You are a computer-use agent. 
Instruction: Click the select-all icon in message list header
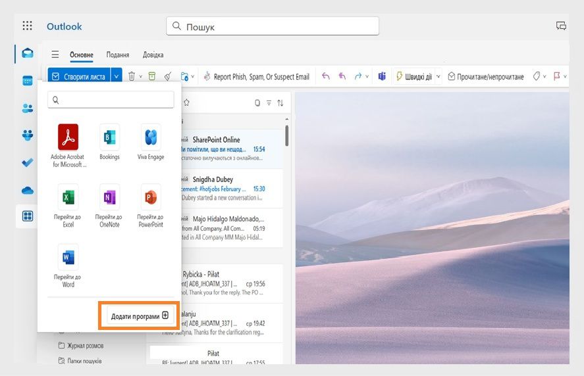click(x=257, y=103)
